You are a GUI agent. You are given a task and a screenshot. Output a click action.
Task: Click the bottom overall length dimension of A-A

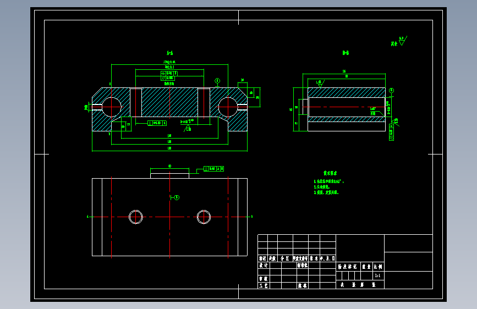(169, 148)
